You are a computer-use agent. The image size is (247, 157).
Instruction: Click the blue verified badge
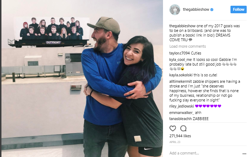[212, 10]
